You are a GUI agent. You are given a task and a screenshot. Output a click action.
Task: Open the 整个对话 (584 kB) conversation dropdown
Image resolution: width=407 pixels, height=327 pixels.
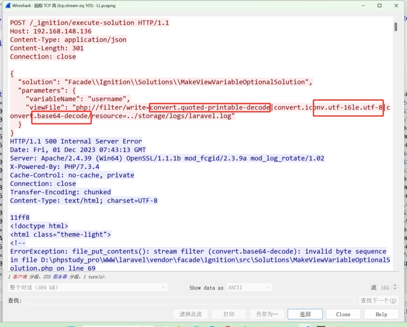(x=87, y=287)
